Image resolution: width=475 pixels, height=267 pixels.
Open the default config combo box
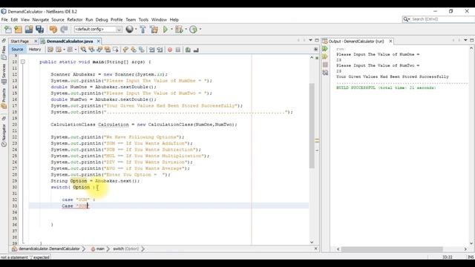pyautogui.click(x=98, y=29)
